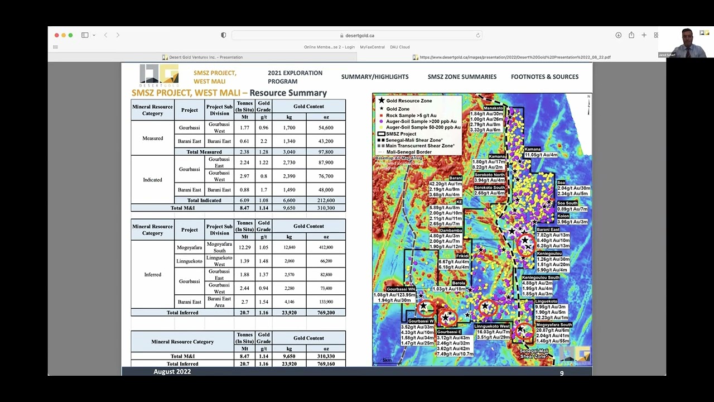
Task: Click the Berola map label
Action: pyautogui.click(x=459, y=283)
